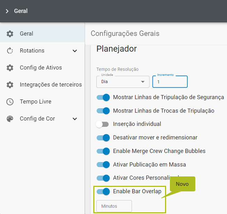
Task: Click the Tempo de Resolução label
Action: click(x=117, y=69)
